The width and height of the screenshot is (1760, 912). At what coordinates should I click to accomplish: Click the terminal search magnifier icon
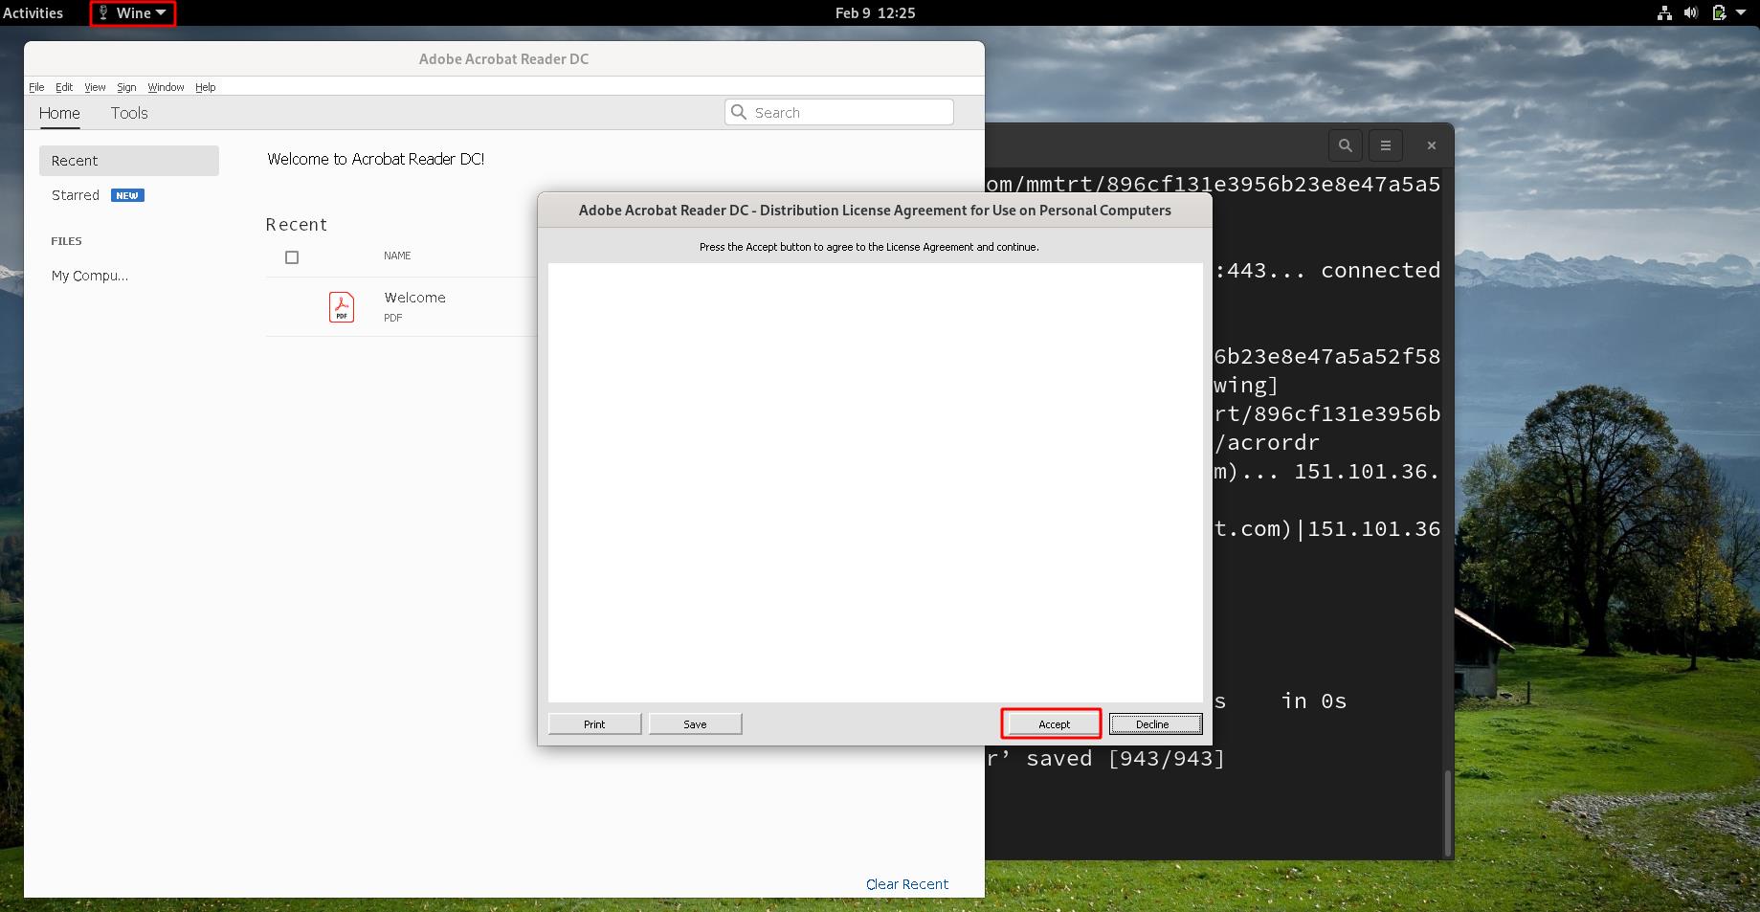(1345, 145)
